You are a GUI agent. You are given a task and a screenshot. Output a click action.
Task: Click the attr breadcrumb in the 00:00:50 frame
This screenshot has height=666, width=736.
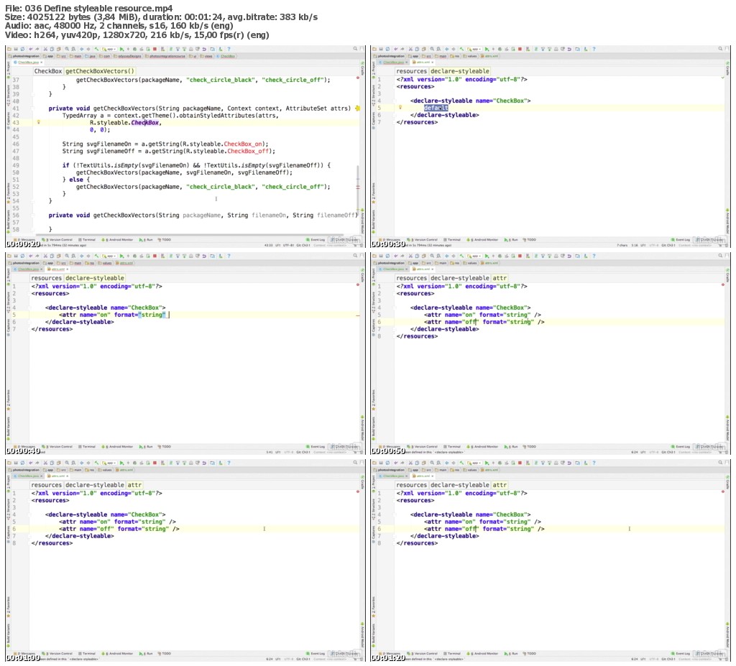tap(500, 278)
